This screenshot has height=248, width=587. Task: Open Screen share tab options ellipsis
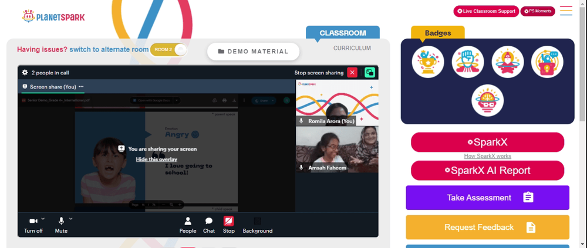click(x=81, y=86)
